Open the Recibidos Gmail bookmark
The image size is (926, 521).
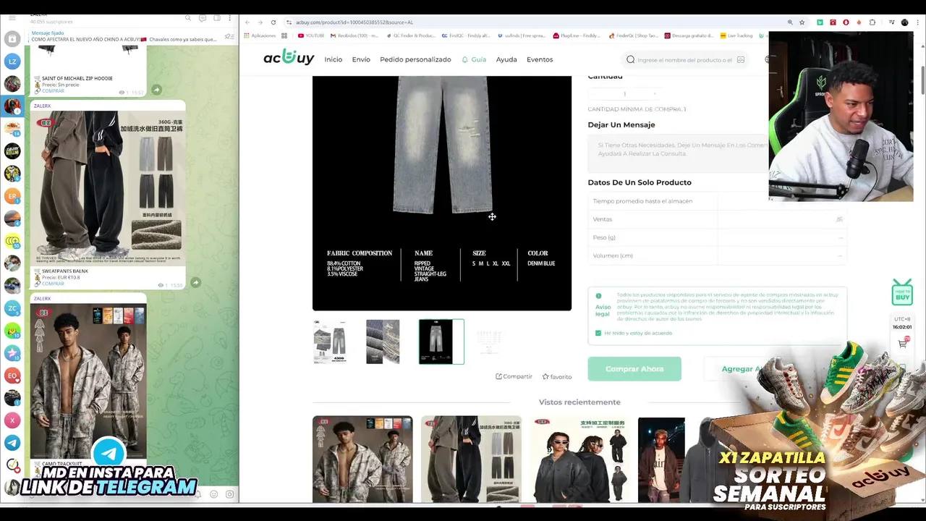click(354, 35)
